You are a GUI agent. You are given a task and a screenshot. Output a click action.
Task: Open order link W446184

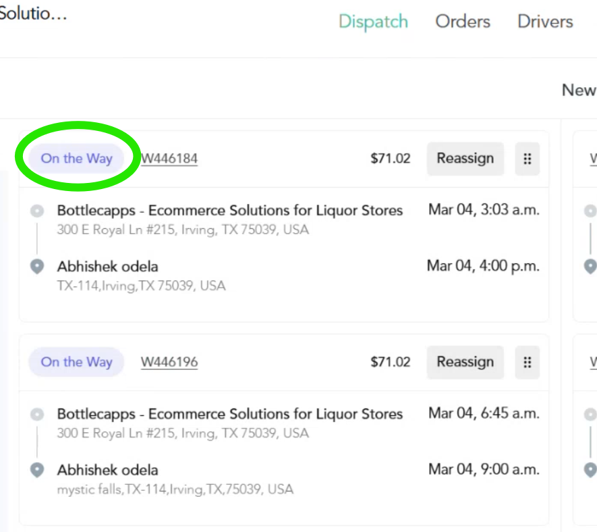click(169, 159)
